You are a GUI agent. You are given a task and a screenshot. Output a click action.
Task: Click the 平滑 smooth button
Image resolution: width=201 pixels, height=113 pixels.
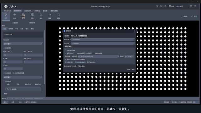click(x=18, y=84)
